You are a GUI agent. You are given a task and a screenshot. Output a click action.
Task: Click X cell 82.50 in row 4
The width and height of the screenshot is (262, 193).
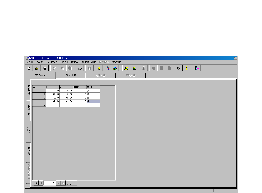coord(53,101)
